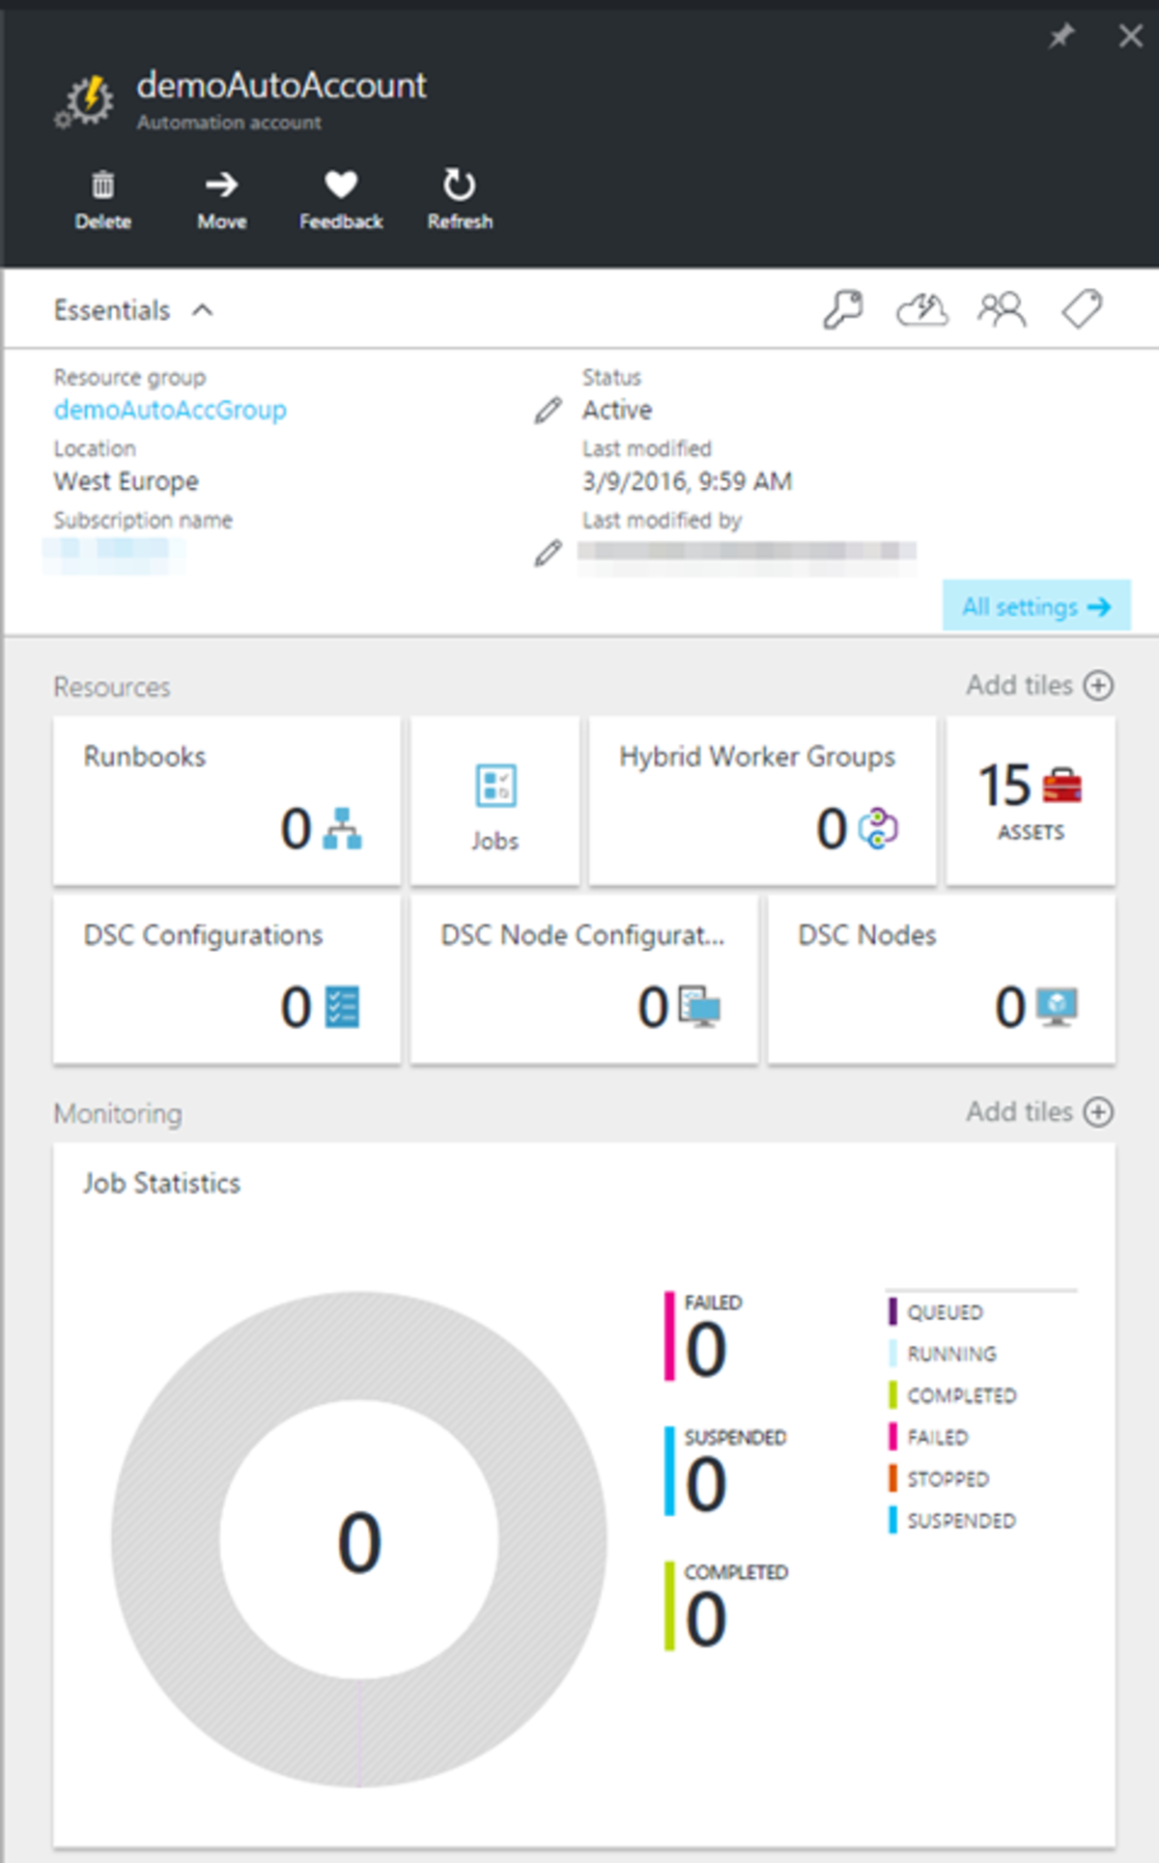Viewport: 1159px width, 1863px height.
Task: Open the Jobs tile icon
Action: pyautogui.click(x=495, y=786)
